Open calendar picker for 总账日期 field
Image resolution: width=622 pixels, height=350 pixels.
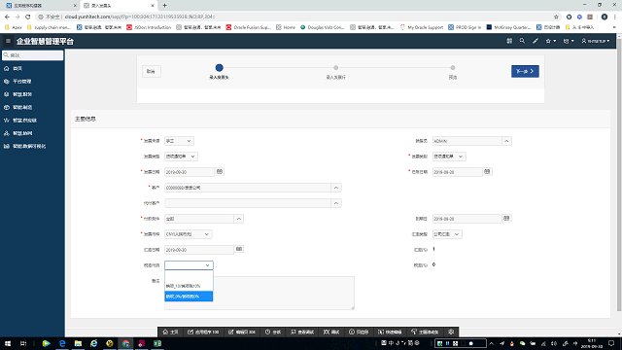(487, 171)
